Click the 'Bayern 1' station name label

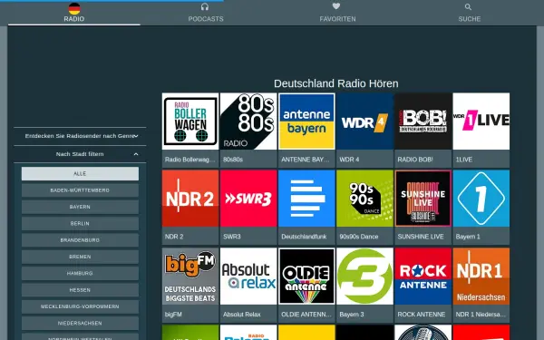468,237
